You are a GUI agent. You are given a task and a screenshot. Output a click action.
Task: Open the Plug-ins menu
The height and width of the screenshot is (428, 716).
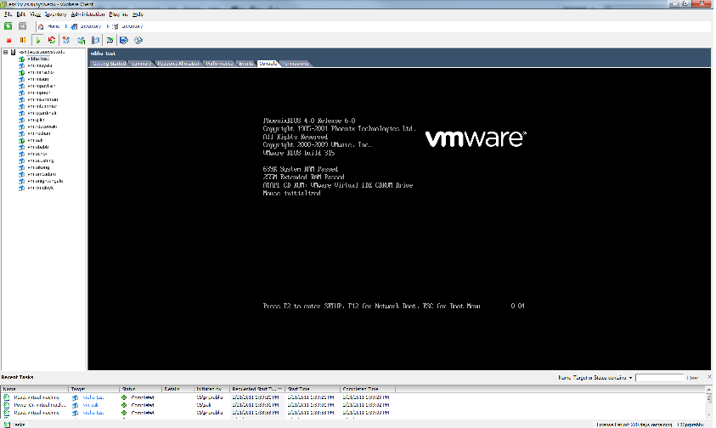click(x=118, y=14)
